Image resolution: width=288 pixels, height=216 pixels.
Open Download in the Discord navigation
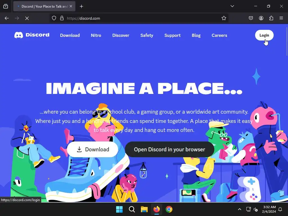(70, 35)
